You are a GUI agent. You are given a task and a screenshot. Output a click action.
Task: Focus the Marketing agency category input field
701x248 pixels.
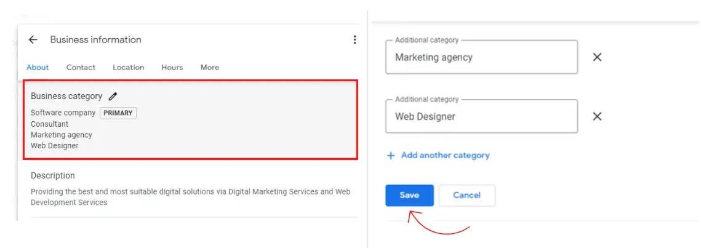click(x=481, y=58)
